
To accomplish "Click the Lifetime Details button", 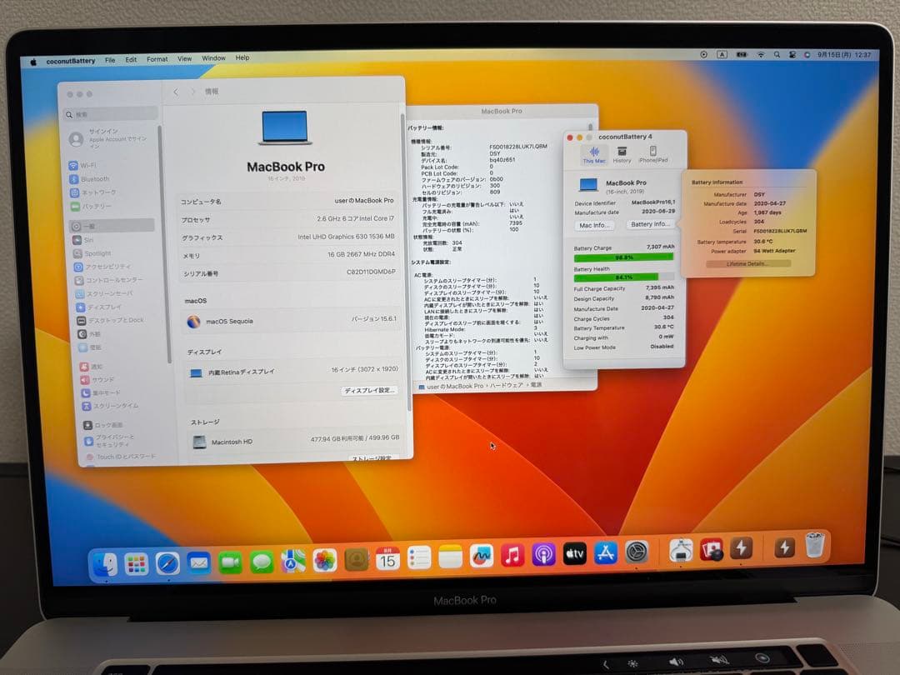I will coord(750,264).
